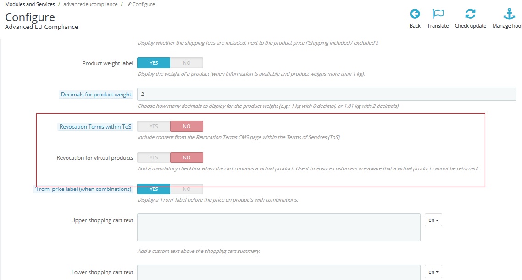Screen dimensions: 522x280
Task: Click hint 'Display a From label before the price'
Action: tap(218, 200)
